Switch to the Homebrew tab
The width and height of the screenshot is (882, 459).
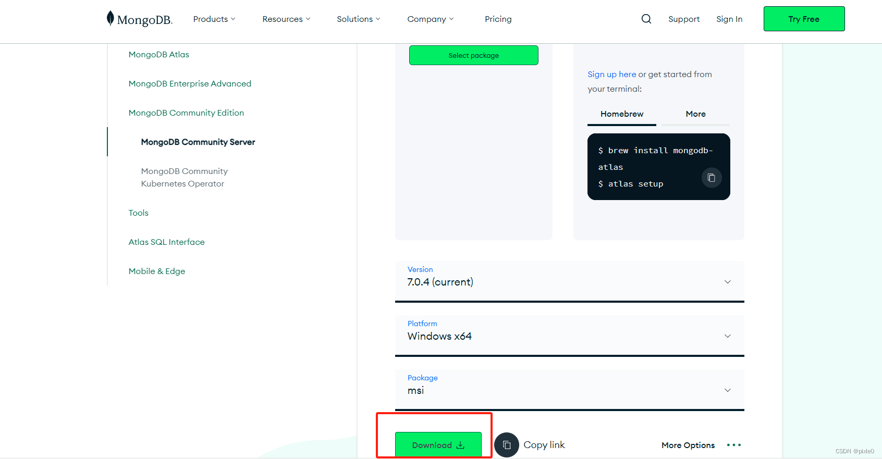[x=622, y=114]
